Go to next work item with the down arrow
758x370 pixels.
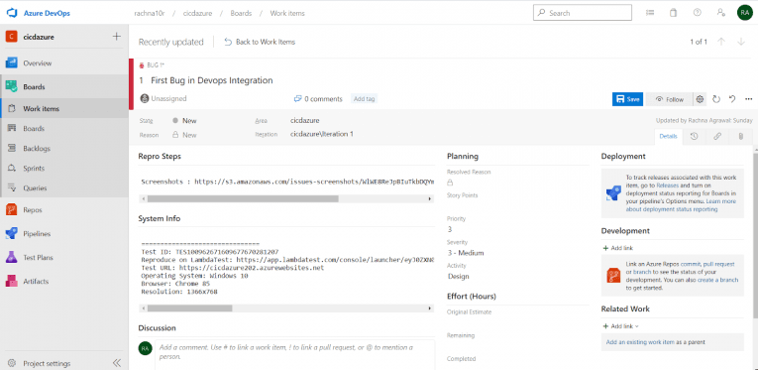pyautogui.click(x=741, y=42)
